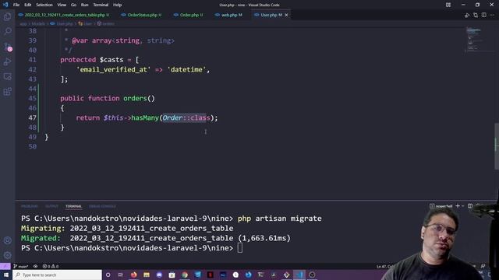Split the terminal panel
Image resolution: width=499 pixels, height=280 pixels.
pyautogui.click(x=470, y=206)
